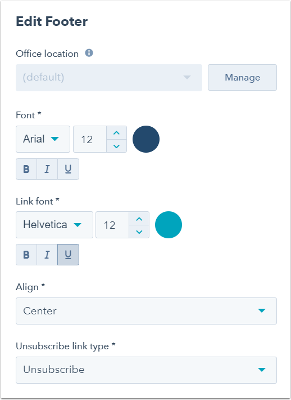291x400 pixels.
Task: Toggle italic for the footer Font
Action: coord(47,169)
